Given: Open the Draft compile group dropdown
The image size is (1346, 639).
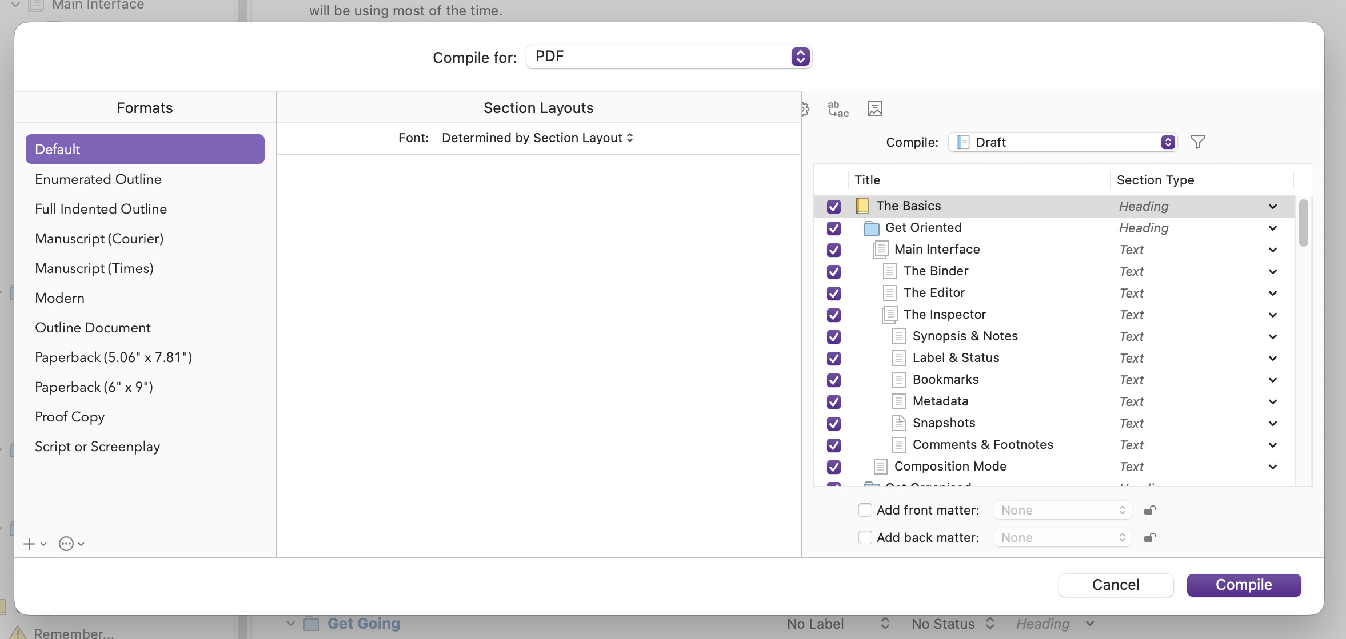Looking at the screenshot, I should click(x=1062, y=142).
